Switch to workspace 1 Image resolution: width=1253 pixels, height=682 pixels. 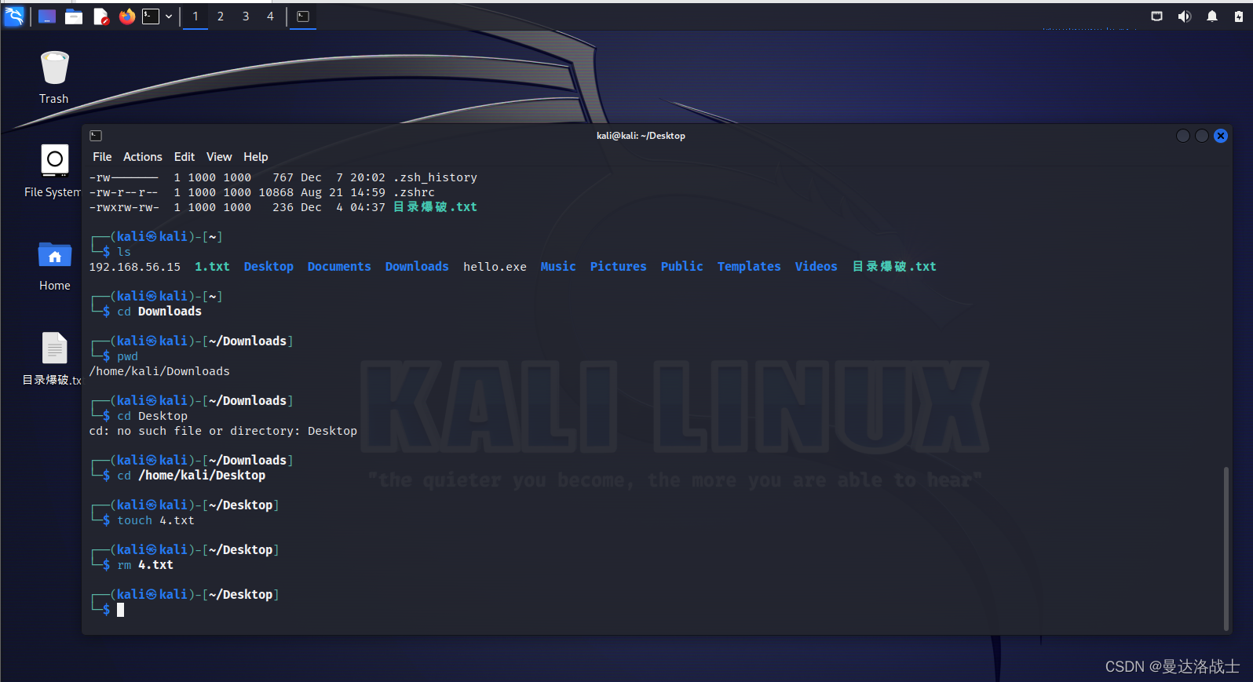(x=195, y=16)
